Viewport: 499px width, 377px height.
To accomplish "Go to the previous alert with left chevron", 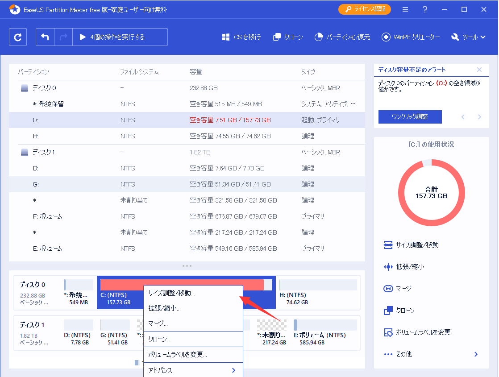I will tap(463, 117).
